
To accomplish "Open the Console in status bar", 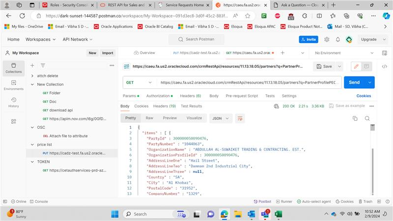I will tap(39, 201).
